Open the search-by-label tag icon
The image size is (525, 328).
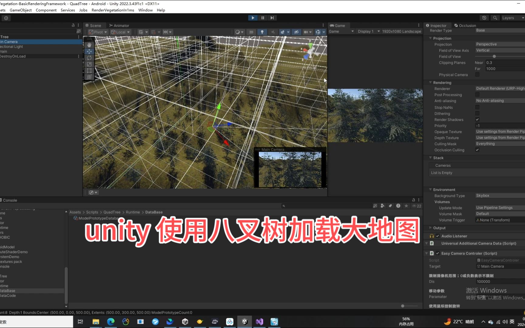point(390,206)
